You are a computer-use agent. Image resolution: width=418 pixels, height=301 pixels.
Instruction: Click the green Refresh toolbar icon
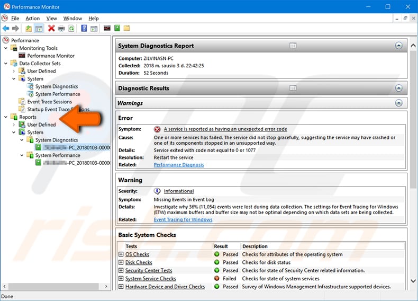[71, 28]
